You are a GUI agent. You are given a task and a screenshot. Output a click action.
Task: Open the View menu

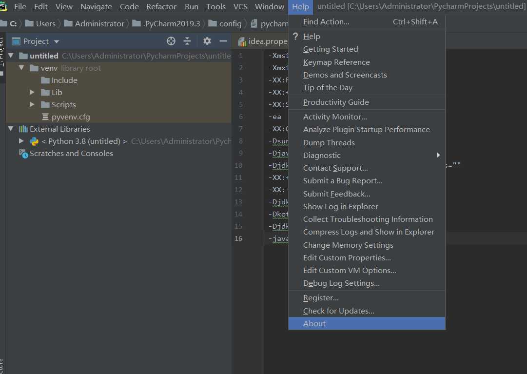[64, 7]
